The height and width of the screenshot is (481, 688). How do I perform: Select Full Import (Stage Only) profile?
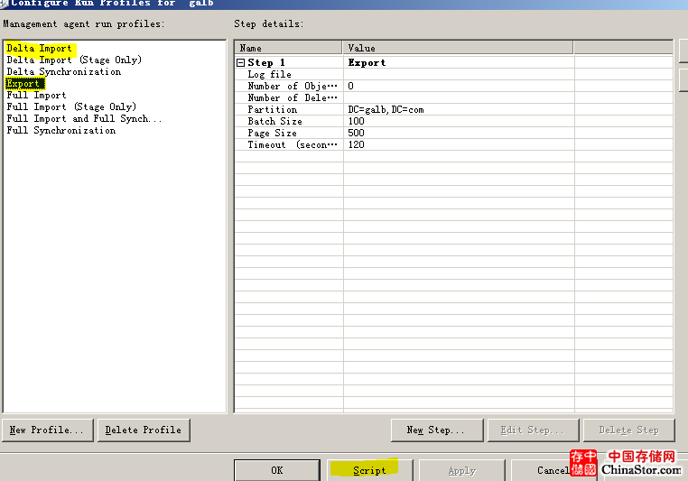point(71,107)
